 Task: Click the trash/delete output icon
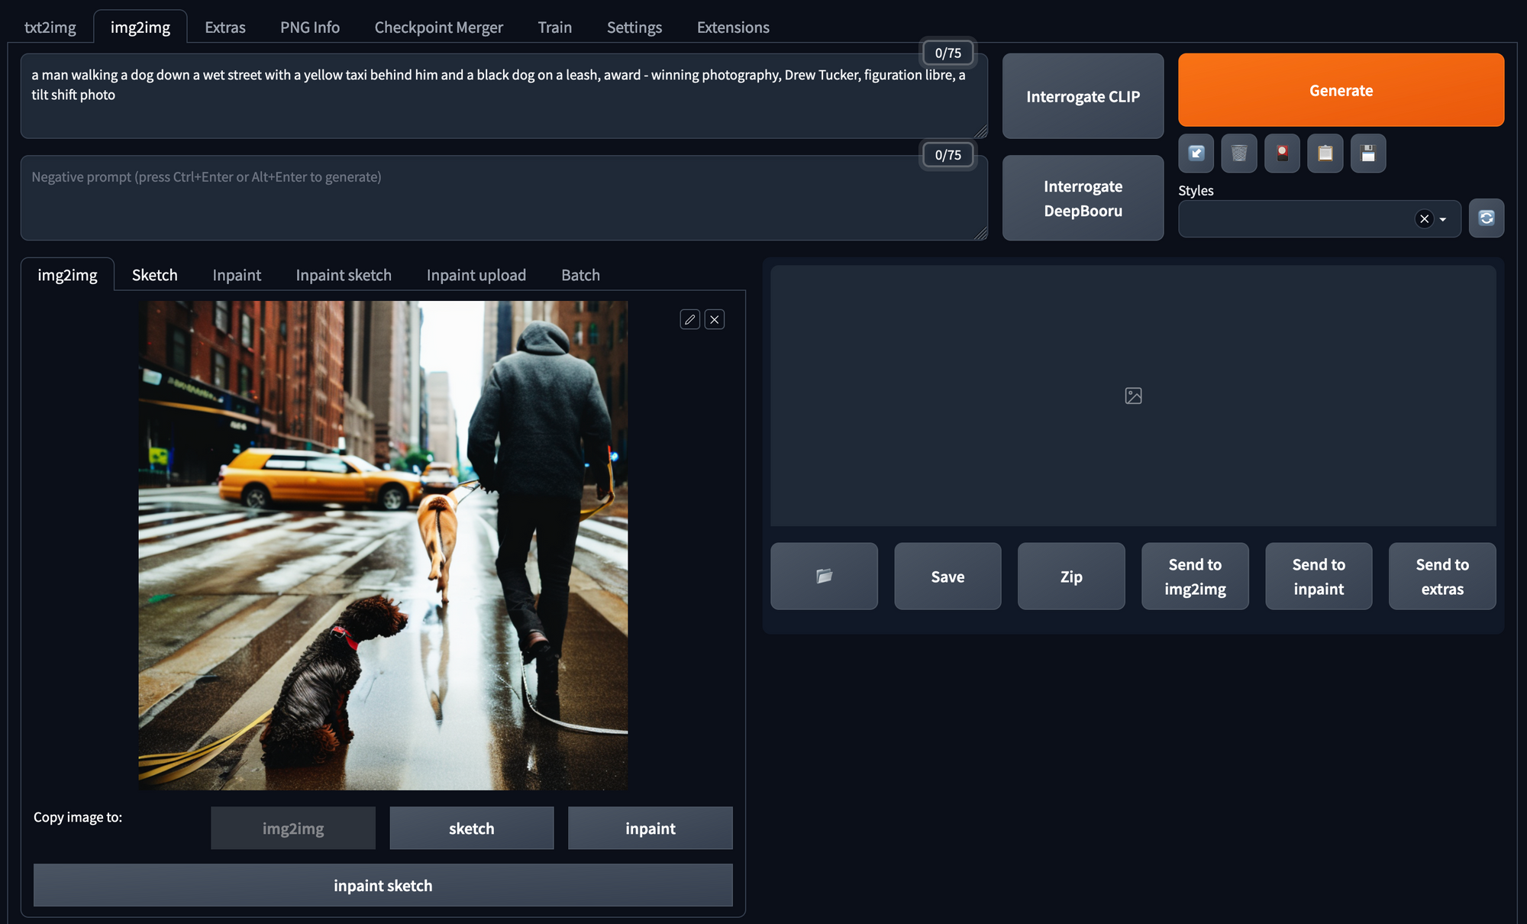click(1240, 153)
